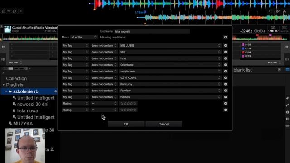Screen dimensions: 290x163
Task: Dismiss dialog with Cancel button
Action: [x=164, y=124]
